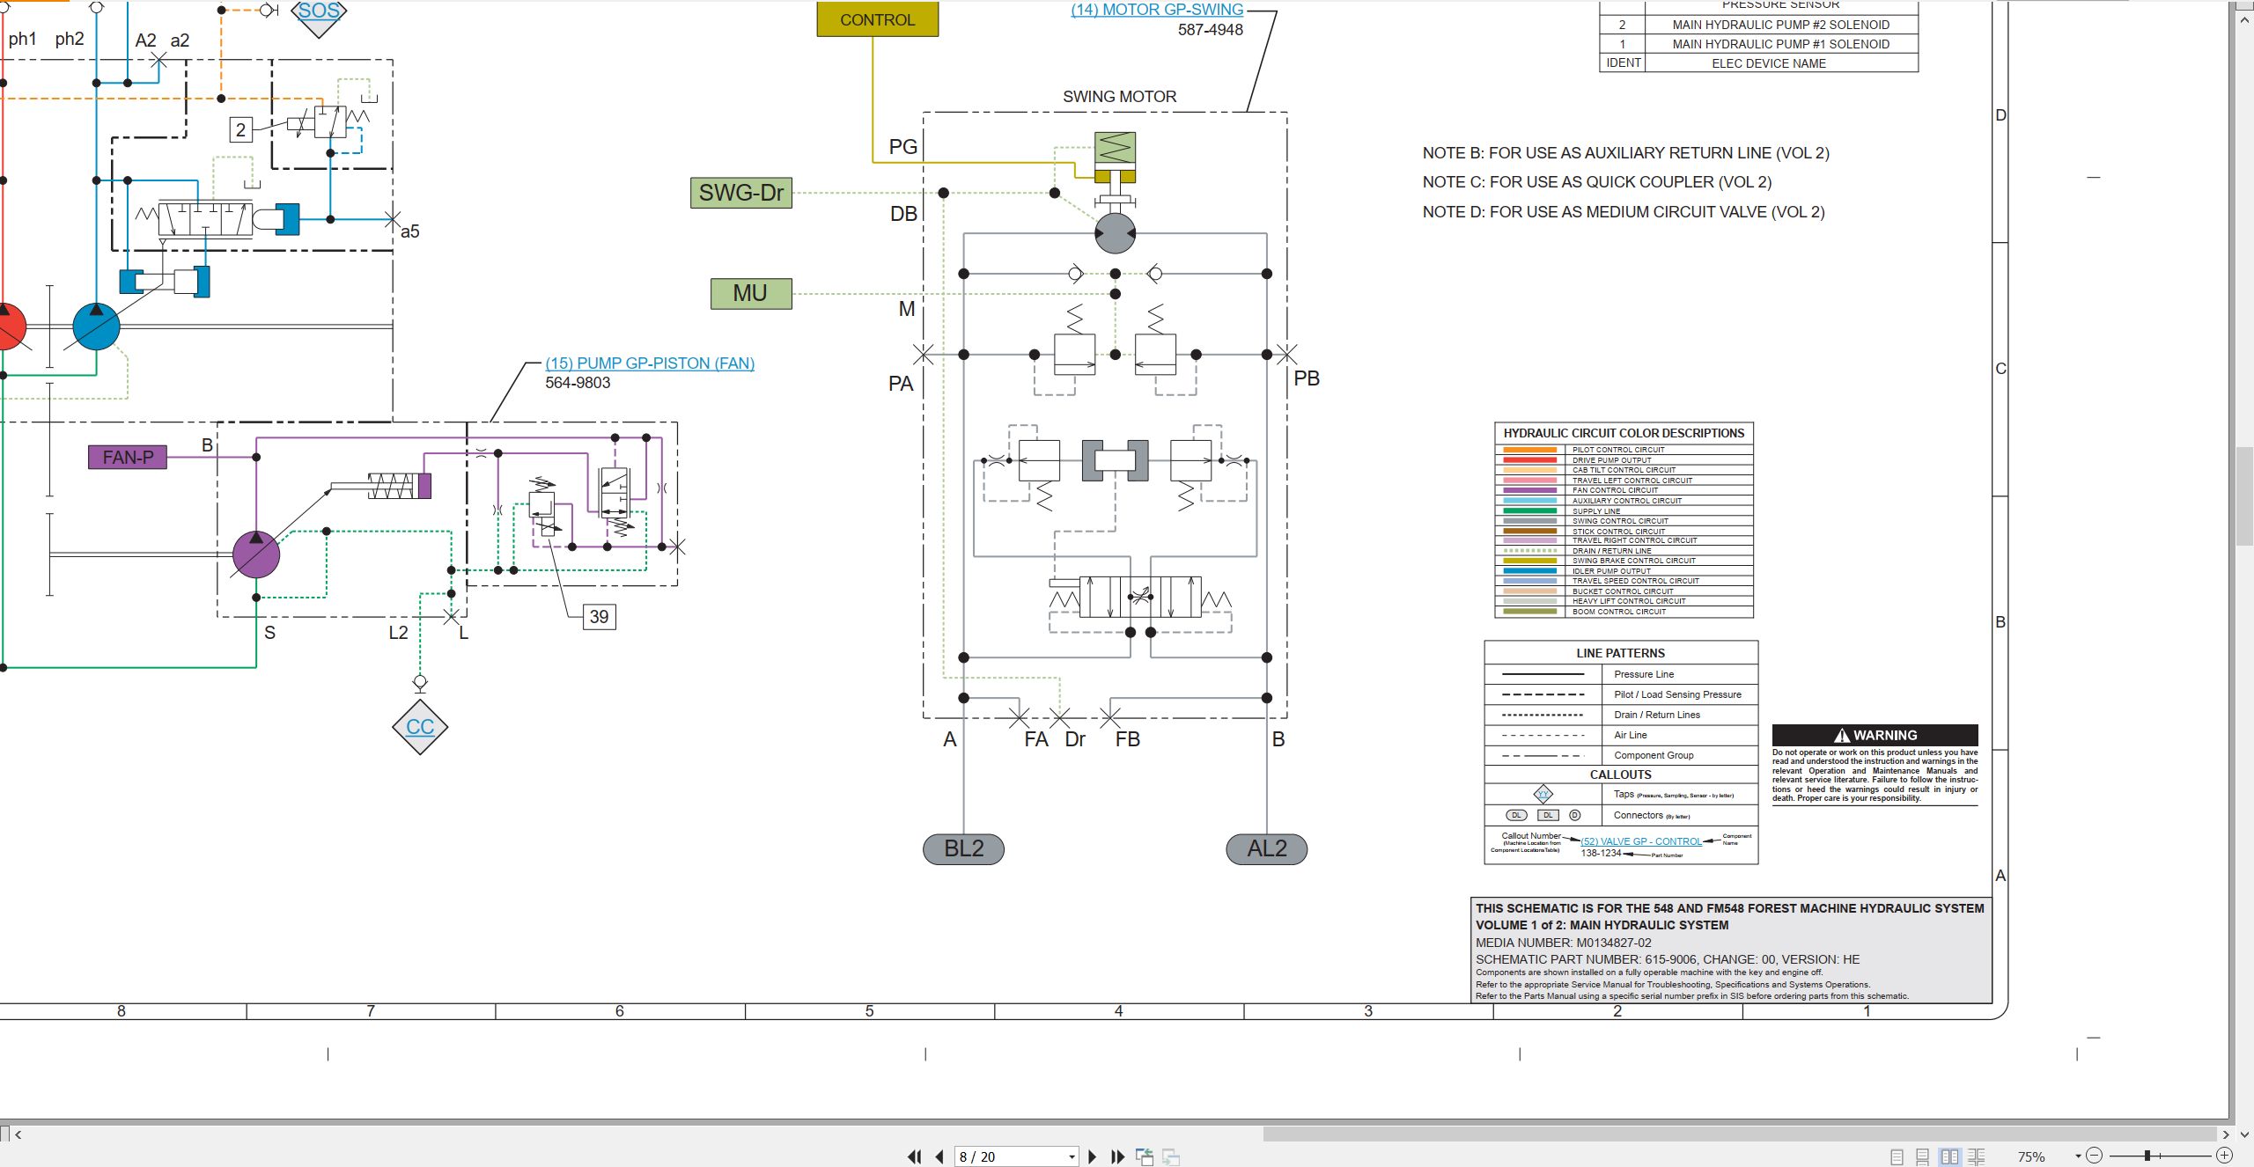Switch to single page layout
Screen dimensions: 2254x1167
point(1897,1156)
